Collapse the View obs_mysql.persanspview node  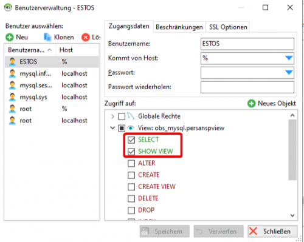point(112,128)
